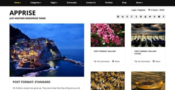Open the Facebook social icon
175x90 pixels.
coord(163,17)
